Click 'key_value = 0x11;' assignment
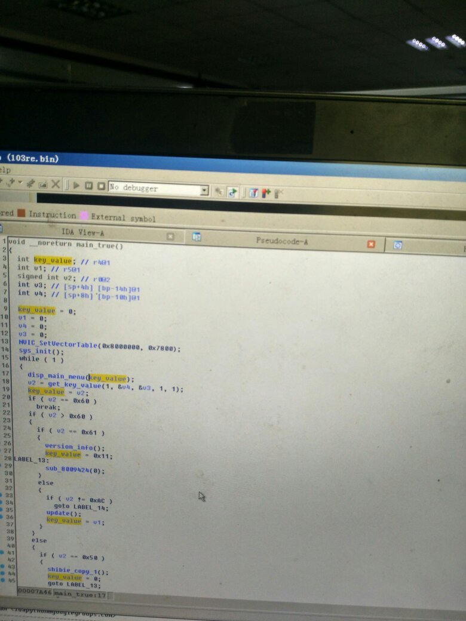The width and height of the screenshot is (466, 621). (x=79, y=454)
